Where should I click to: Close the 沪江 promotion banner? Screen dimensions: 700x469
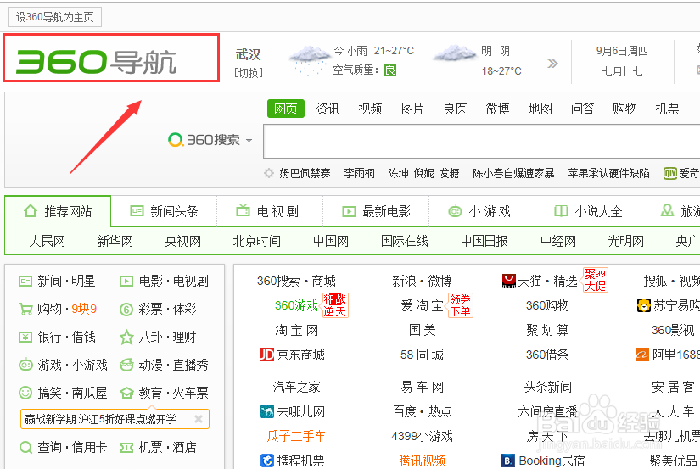199,419
